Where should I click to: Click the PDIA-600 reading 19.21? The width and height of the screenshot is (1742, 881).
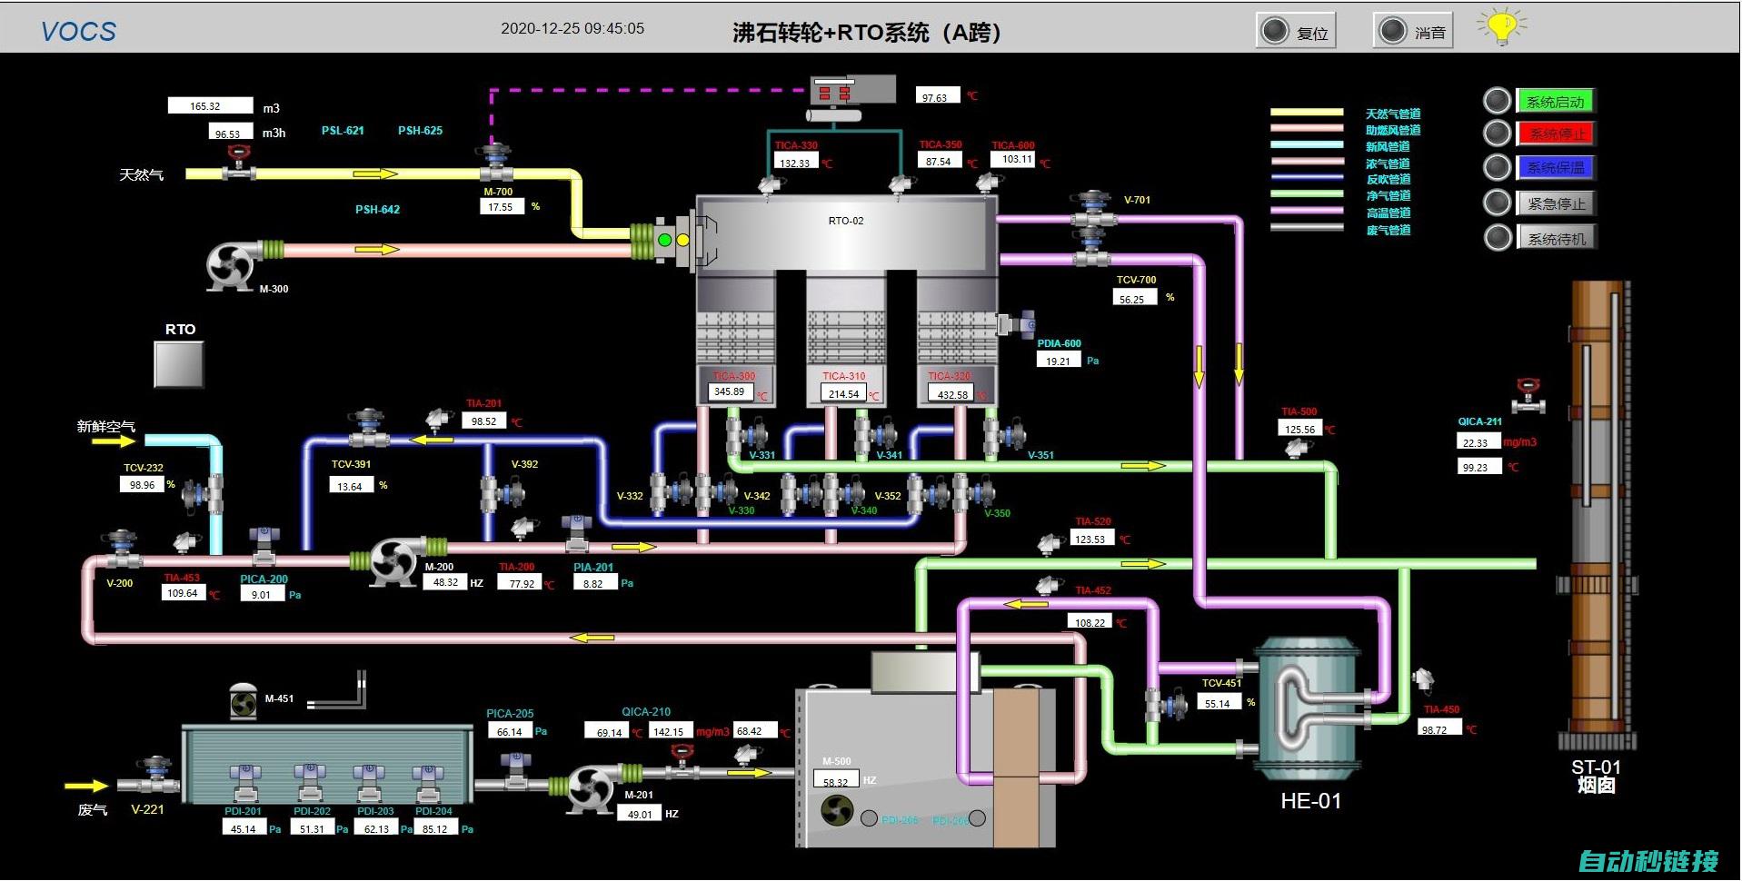tap(1059, 360)
